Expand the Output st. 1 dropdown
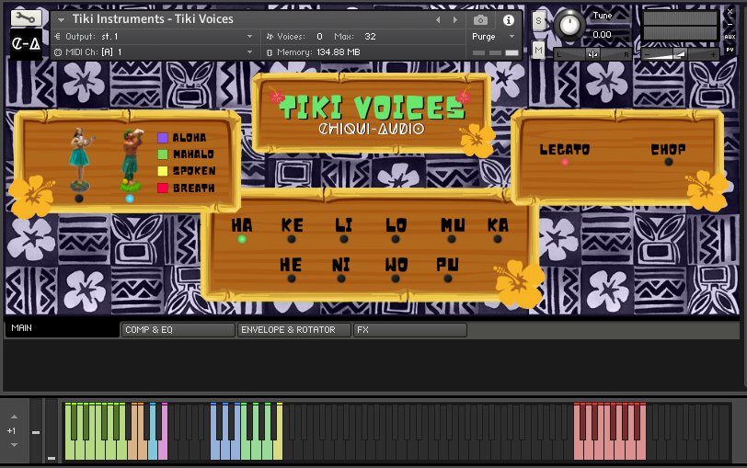This screenshot has width=747, height=468. tap(249, 37)
